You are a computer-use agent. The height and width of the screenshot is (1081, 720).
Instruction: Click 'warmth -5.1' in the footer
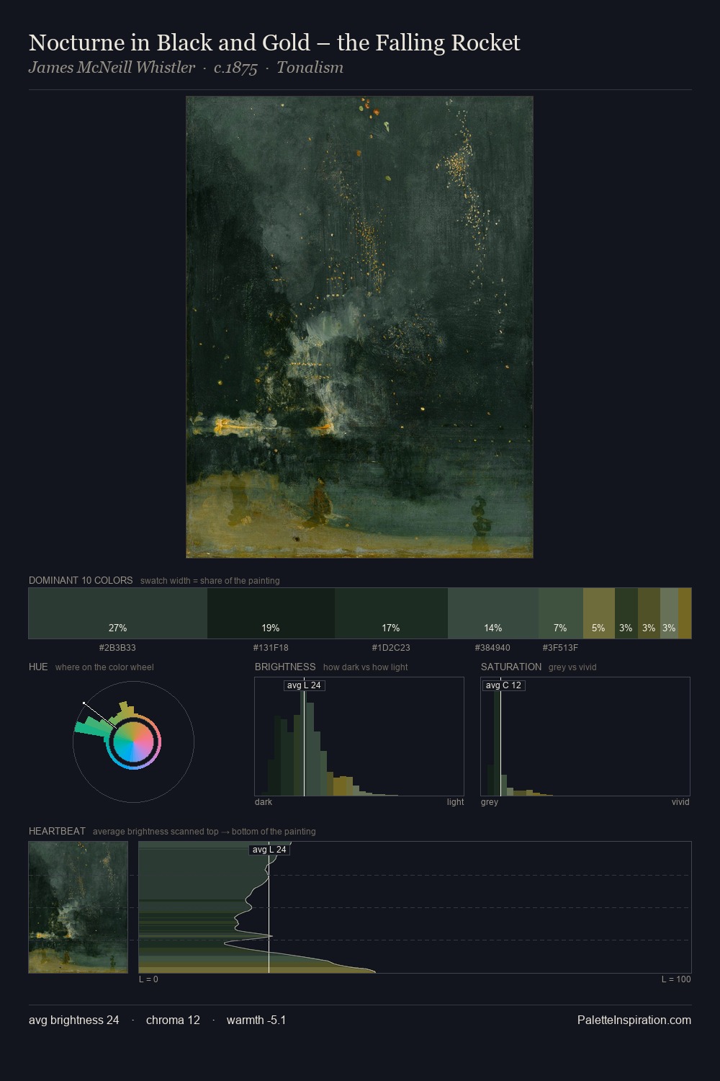point(256,1020)
